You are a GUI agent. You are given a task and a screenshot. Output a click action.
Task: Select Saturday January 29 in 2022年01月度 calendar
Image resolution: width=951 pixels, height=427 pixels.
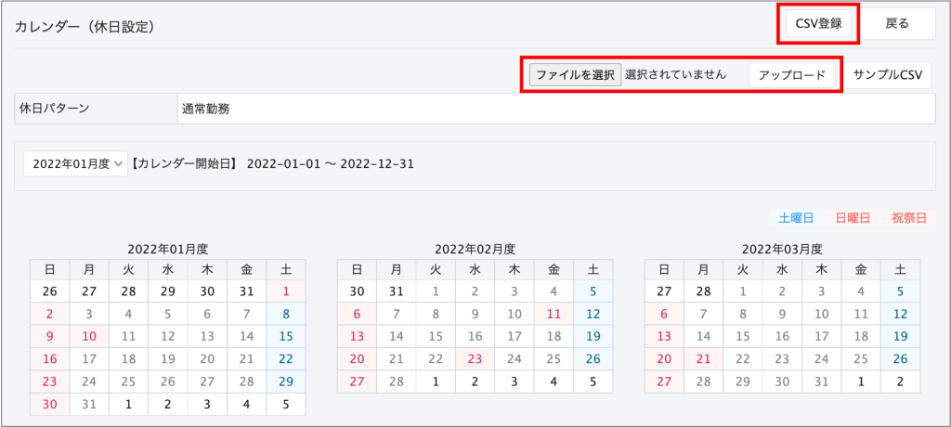point(285,381)
